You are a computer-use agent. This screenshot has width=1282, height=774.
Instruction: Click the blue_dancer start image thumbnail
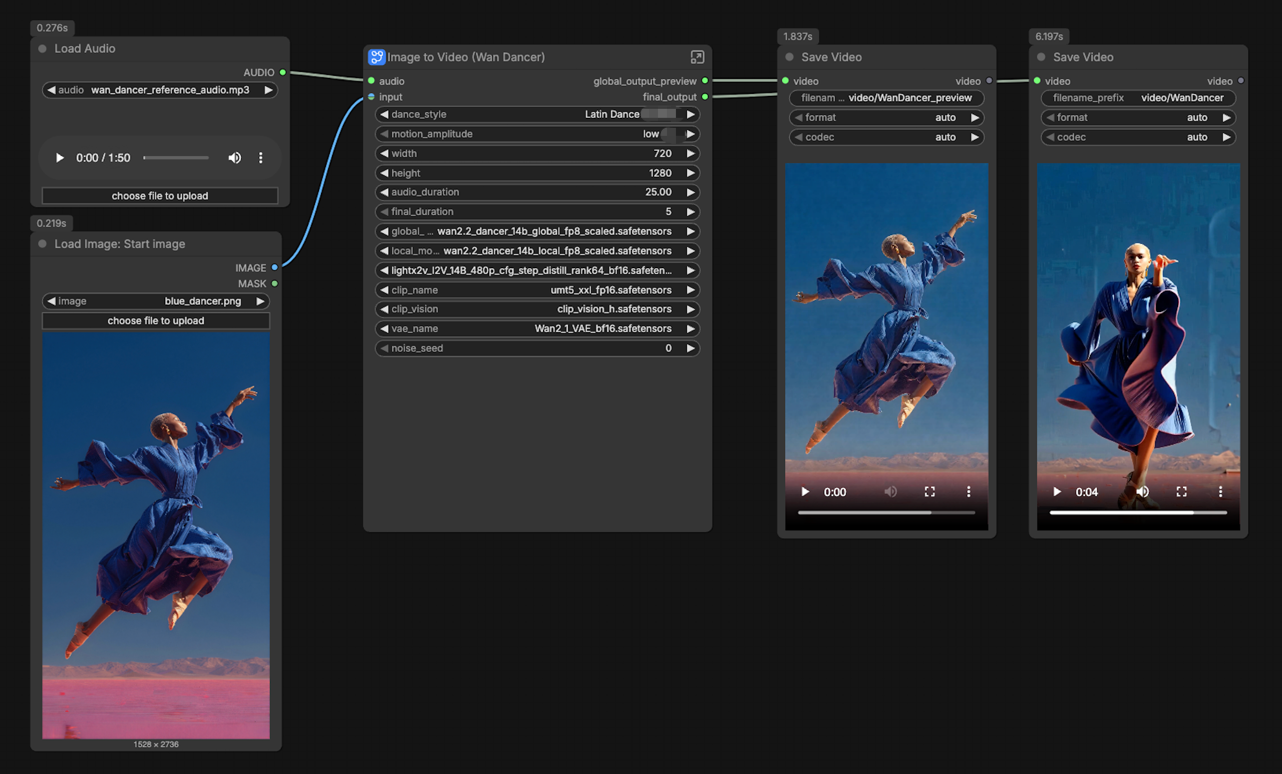156,536
